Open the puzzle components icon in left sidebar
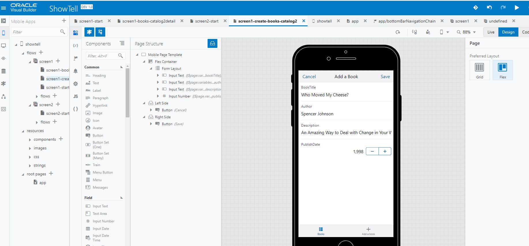Image resolution: width=529 pixels, height=246 pixels. pos(3,84)
